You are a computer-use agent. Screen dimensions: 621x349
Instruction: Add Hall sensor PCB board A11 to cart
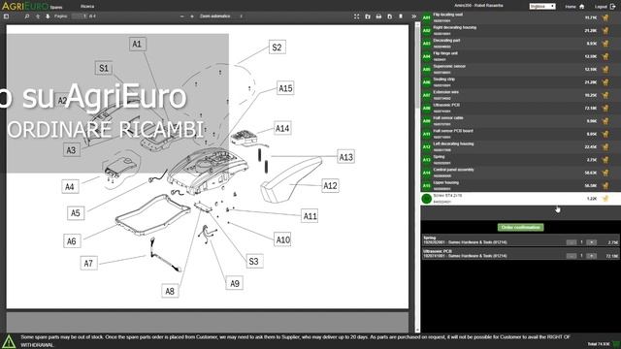point(605,134)
